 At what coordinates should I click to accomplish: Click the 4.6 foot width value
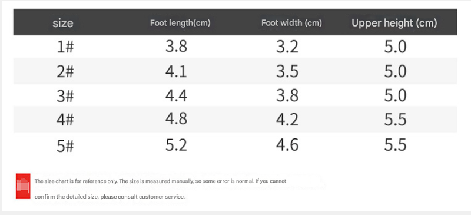(287, 145)
